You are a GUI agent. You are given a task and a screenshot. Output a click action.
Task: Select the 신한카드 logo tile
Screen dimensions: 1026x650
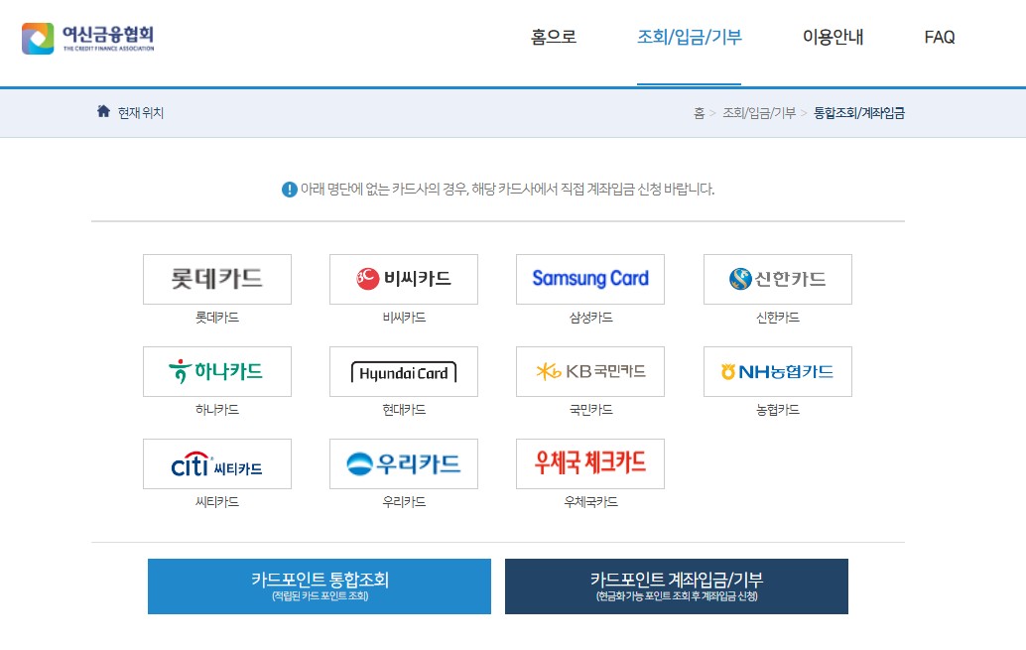(x=778, y=279)
